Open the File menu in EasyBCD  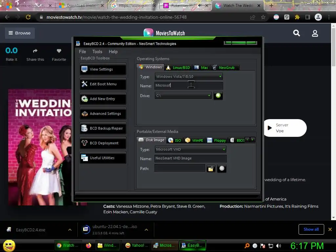pyautogui.click(x=82, y=52)
